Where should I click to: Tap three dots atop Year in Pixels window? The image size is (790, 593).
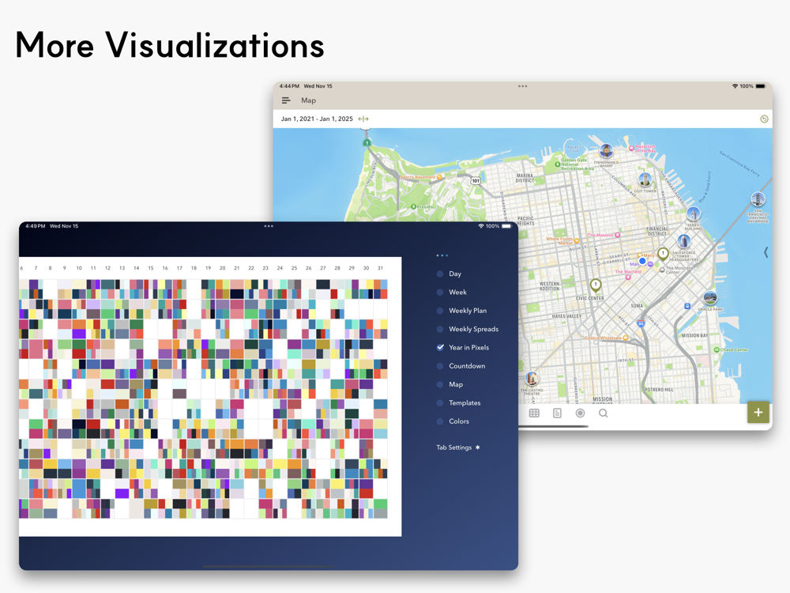(x=269, y=226)
